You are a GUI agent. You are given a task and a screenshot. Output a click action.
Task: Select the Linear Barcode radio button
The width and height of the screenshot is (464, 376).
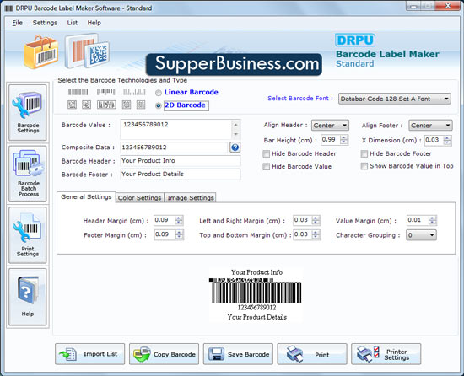[x=159, y=93]
